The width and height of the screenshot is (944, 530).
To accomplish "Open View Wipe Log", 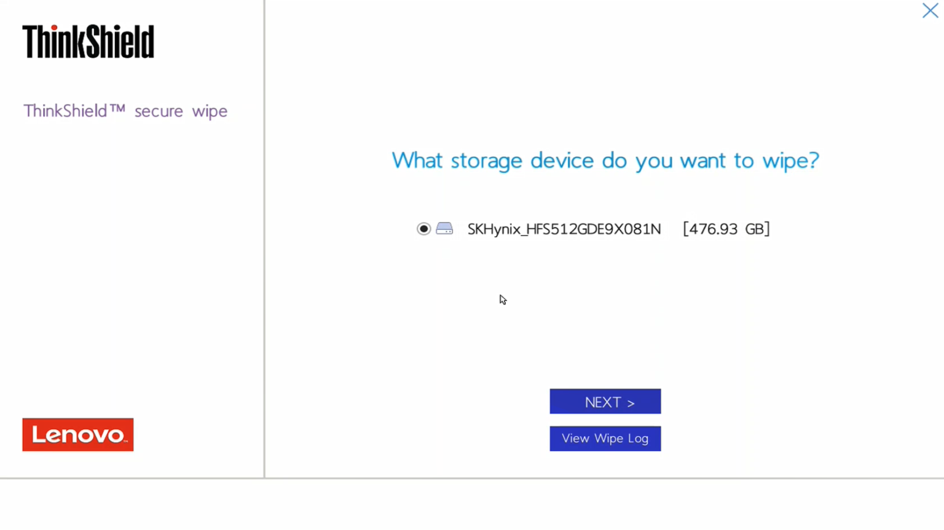I will (x=605, y=438).
